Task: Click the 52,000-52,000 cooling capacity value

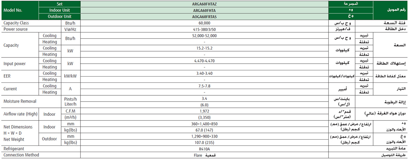Action: click(x=204, y=35)
